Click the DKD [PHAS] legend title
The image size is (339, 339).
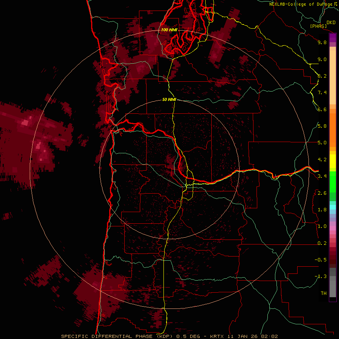[322, 24]
